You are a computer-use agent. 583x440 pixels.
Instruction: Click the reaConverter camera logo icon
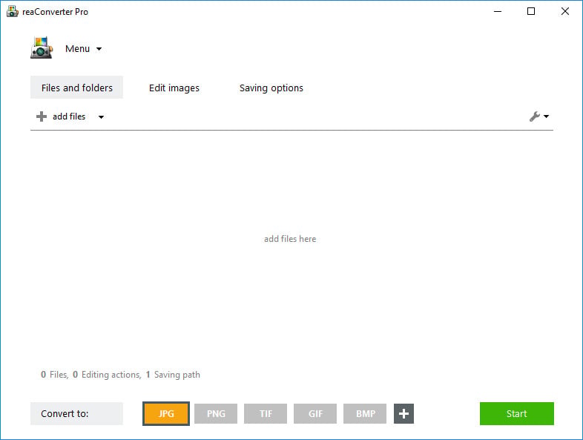[42, 47]
